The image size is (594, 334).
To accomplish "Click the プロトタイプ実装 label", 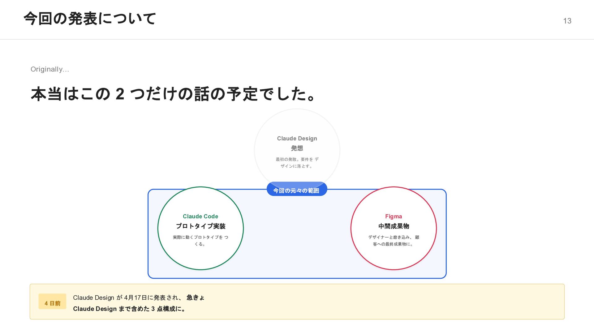I will pyautogui.click(x=200, y=226).
